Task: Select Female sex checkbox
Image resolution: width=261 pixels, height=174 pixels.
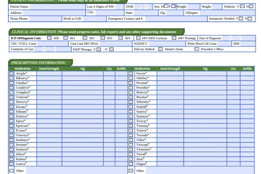Action: (x=173, y=6)
